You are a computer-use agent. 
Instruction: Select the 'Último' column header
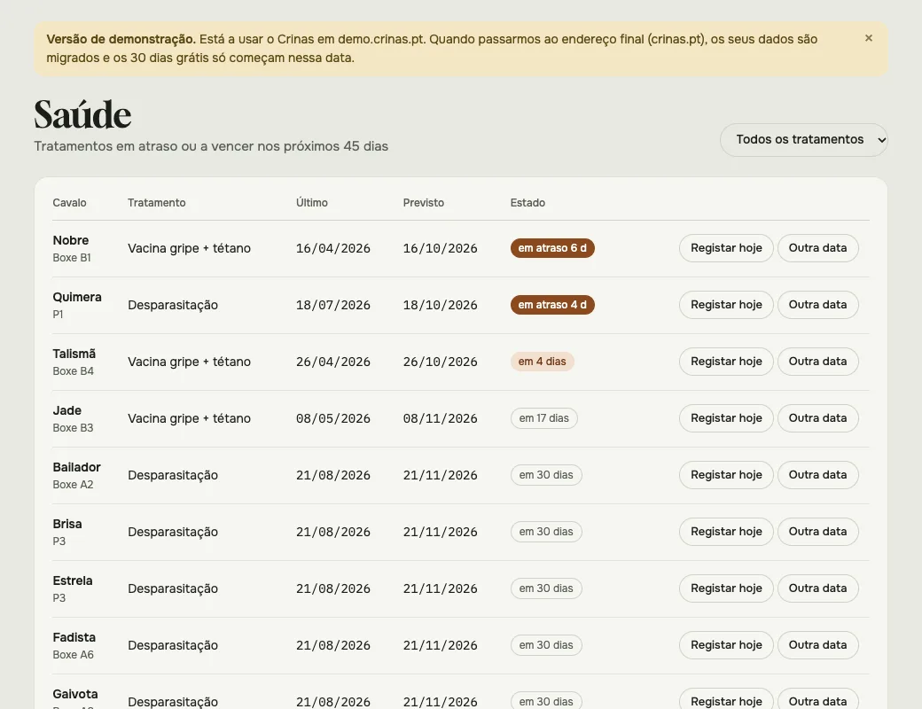(x=312, y=203)
